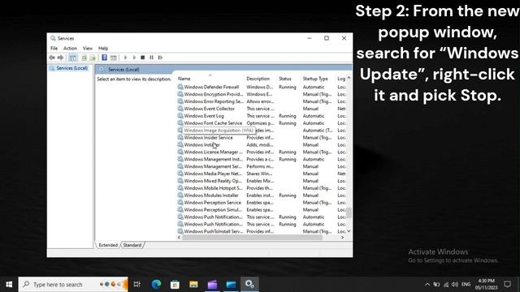This screenshot has height=292, width=520.
Task: Select the Windows Perception Simul... service
Action: (213, 210)
